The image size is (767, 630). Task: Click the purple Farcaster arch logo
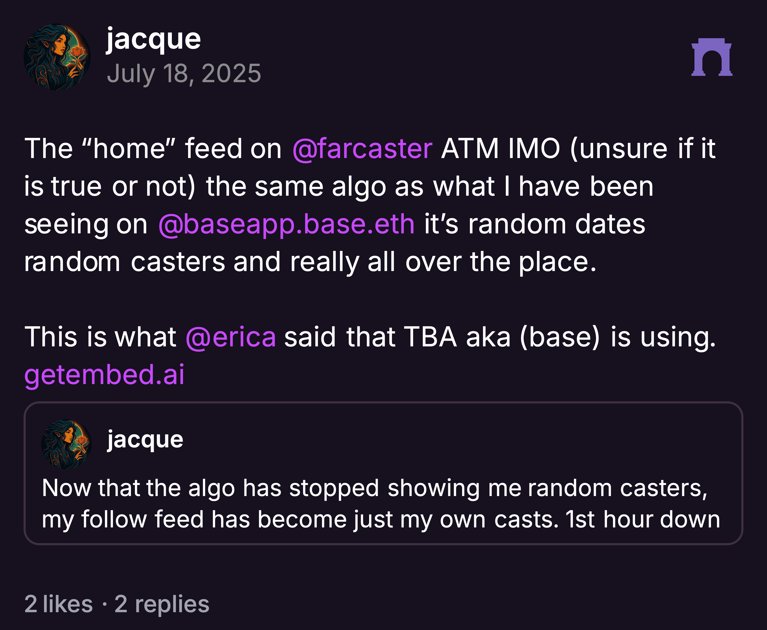[x=711, y=57]
